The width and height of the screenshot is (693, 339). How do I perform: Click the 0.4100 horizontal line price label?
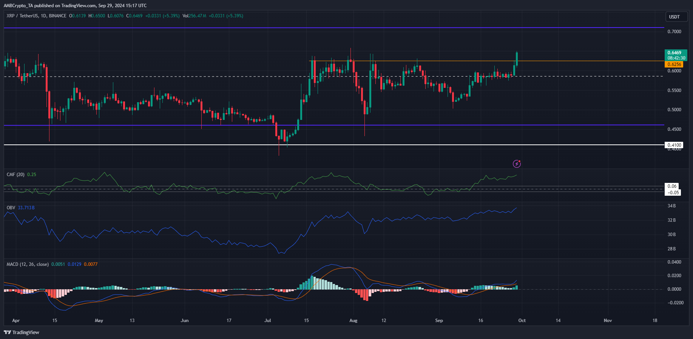point(674,145)
